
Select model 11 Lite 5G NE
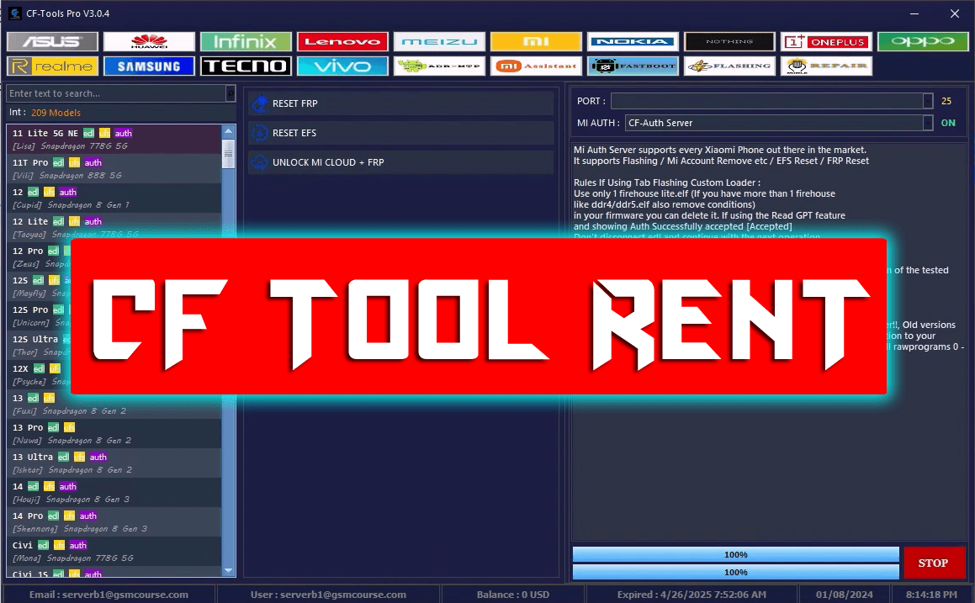click(x=114, y=140)
